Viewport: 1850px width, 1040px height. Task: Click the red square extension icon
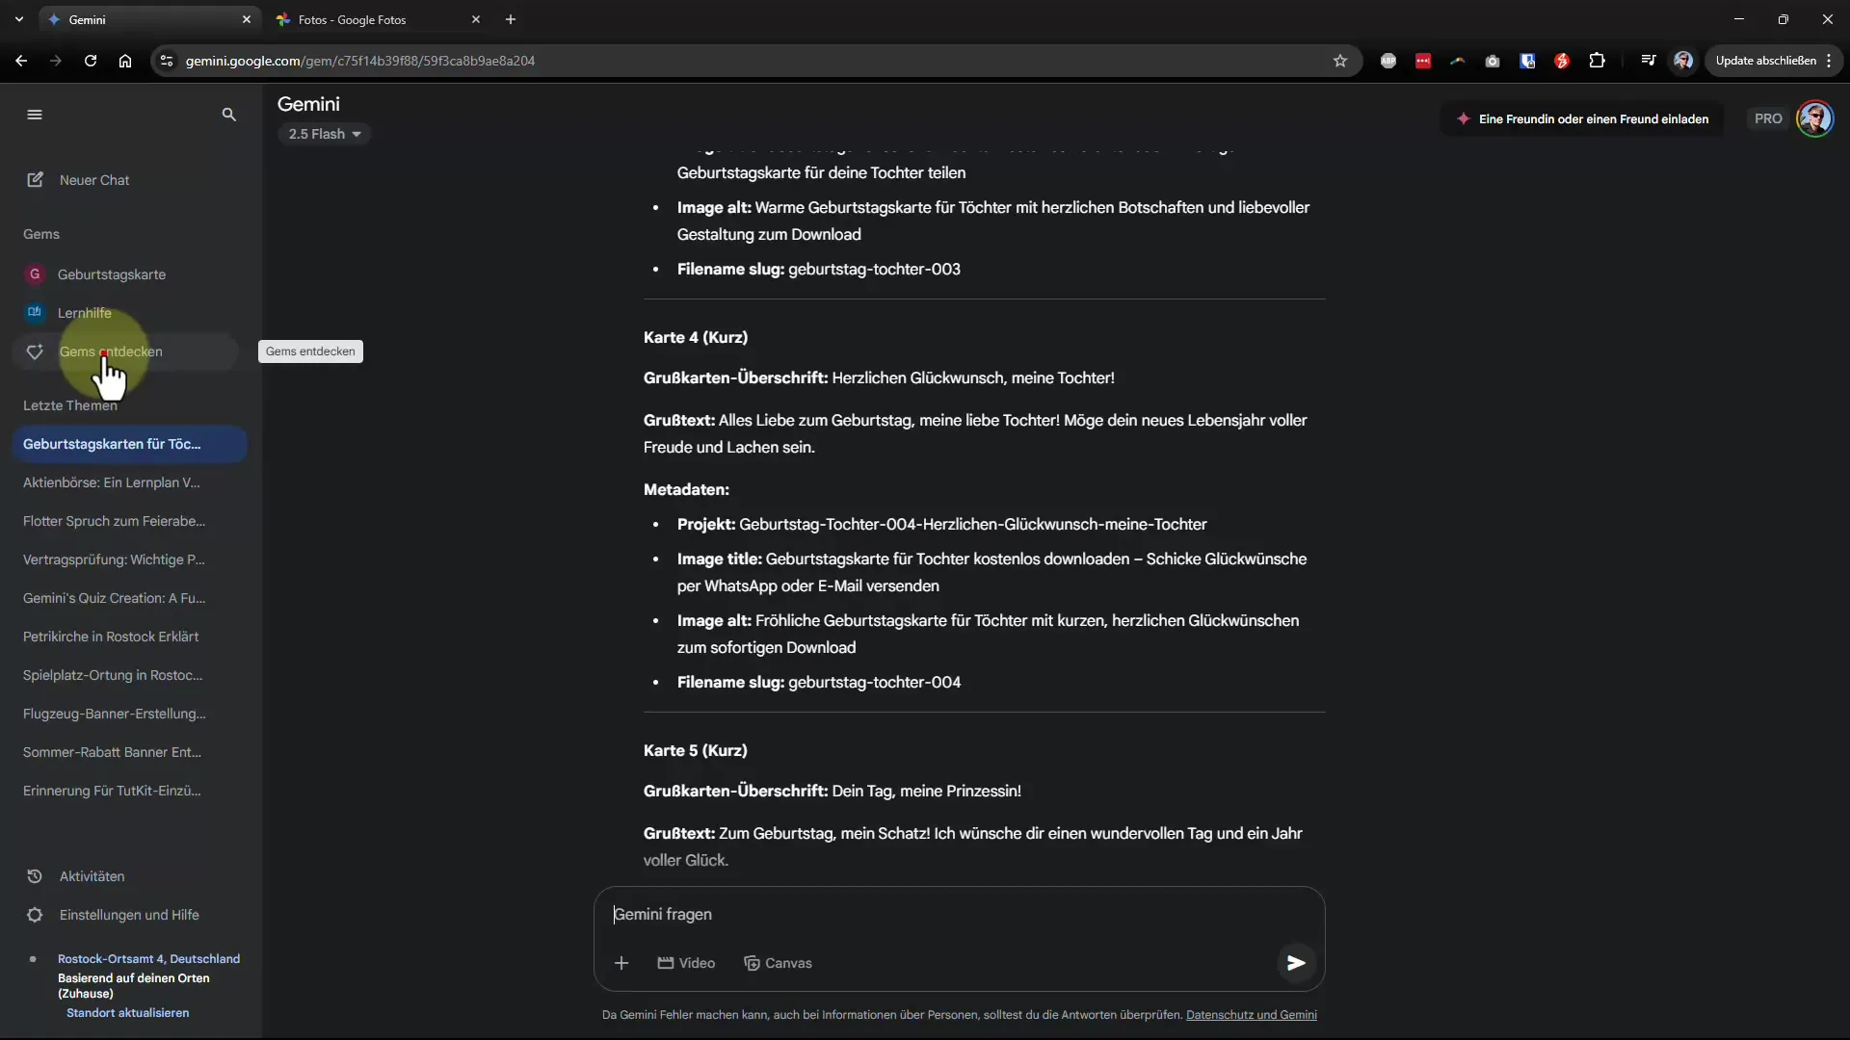coord(1423,61)
